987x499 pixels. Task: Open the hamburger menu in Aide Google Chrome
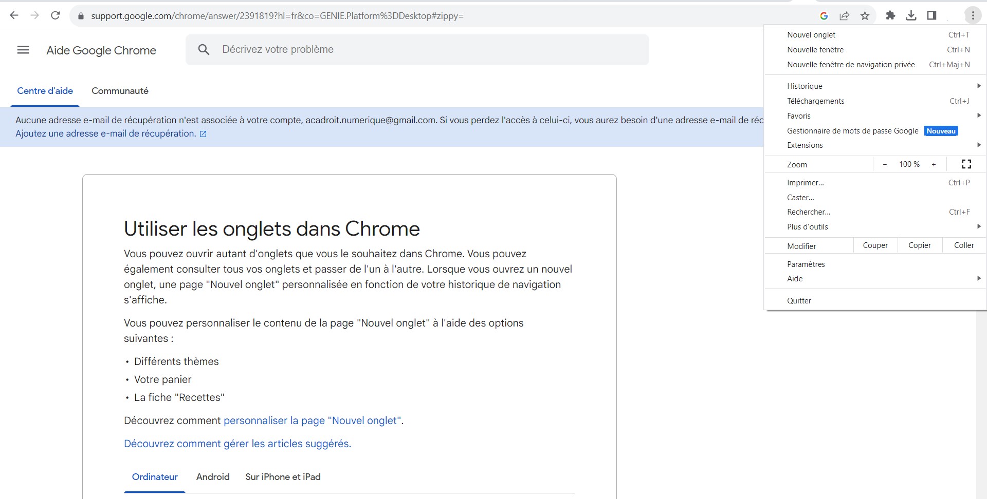point(23,50)
